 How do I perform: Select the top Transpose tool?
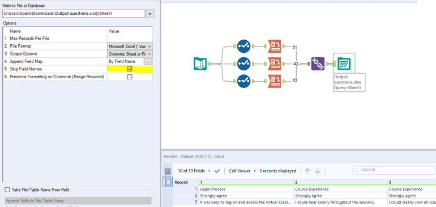pyautogui.click(x=274, y=47)
